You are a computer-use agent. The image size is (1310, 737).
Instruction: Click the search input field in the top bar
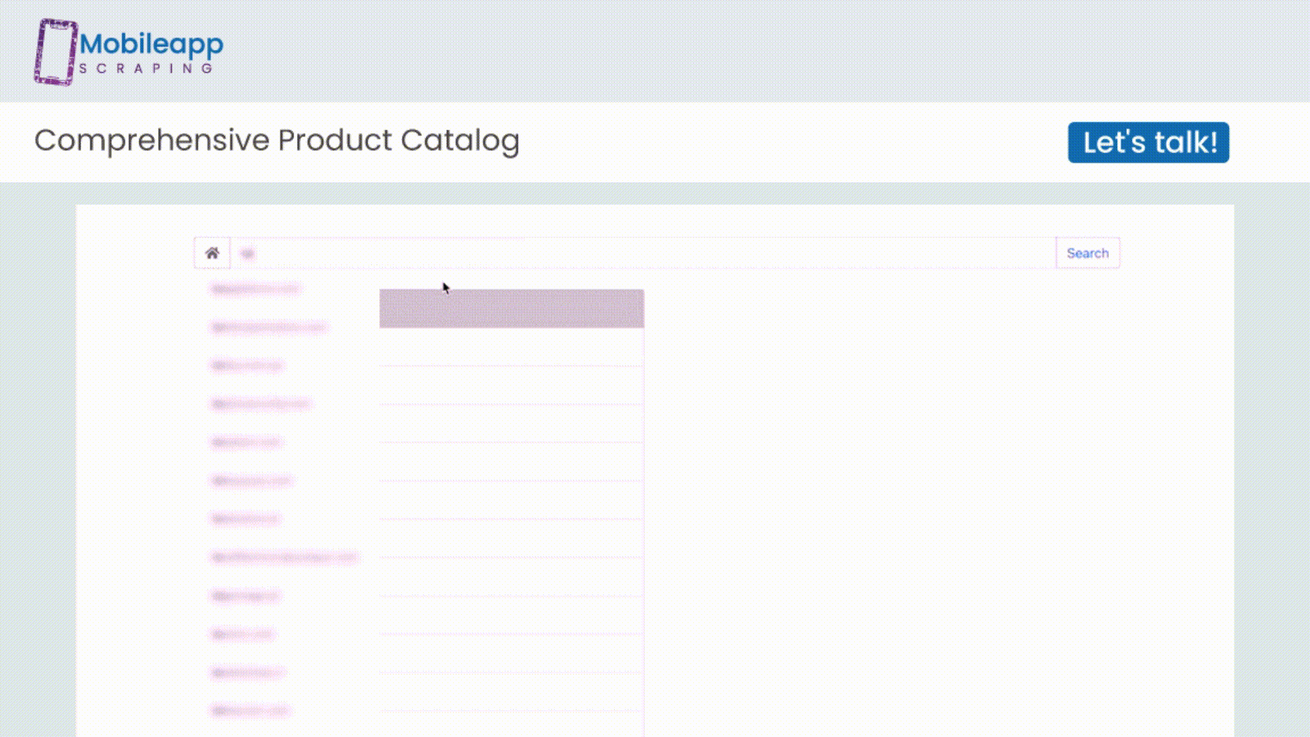[x=1088, y=252]
